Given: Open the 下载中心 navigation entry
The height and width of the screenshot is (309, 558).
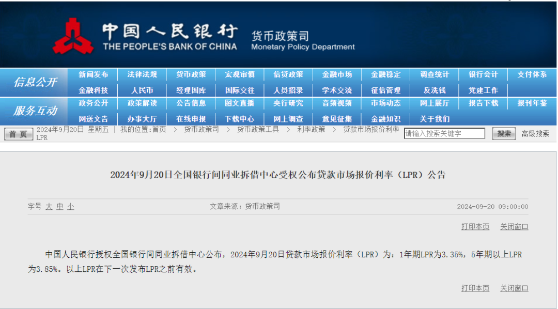Looking at the screenshot, I should [239, 118].
